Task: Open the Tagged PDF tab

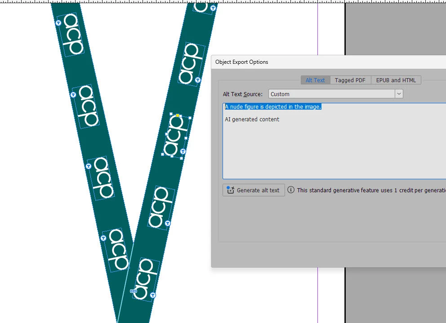Action: 350,80
